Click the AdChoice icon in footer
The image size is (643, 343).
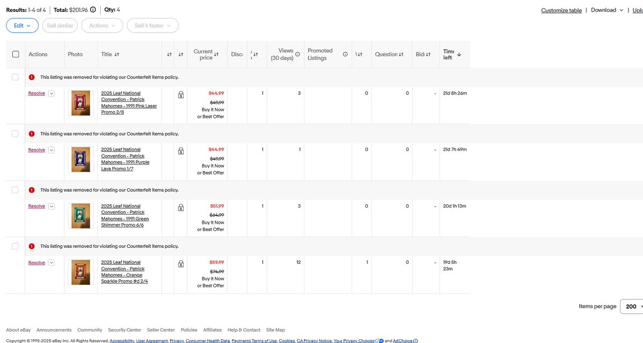(x=416, y=341)
